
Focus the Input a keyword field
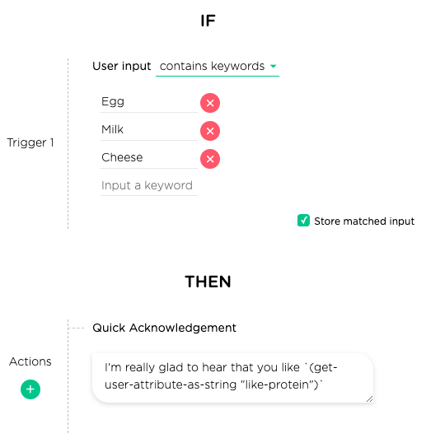149,186
